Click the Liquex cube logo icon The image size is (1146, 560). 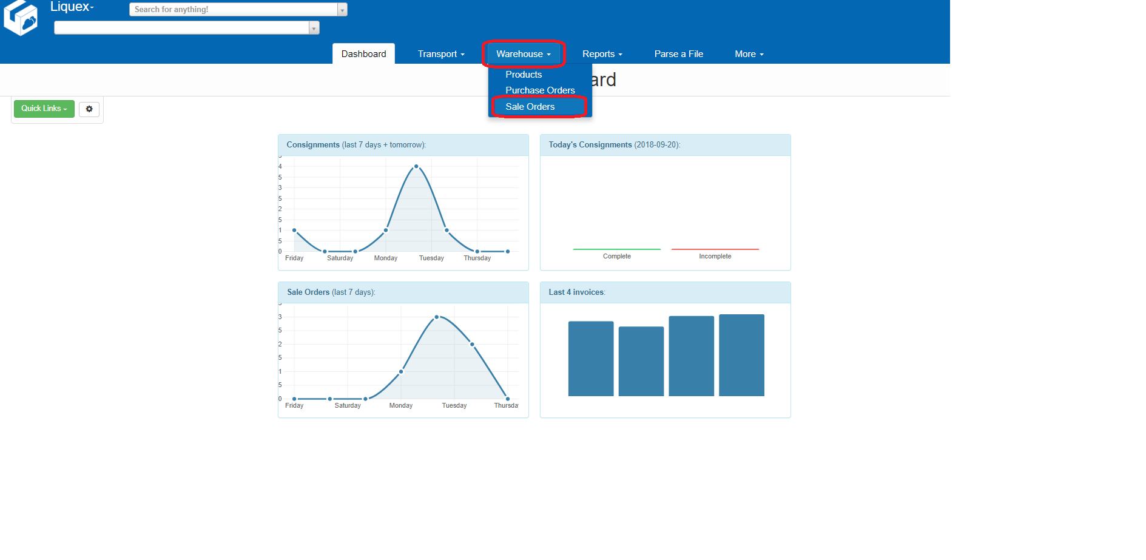(x=21, y=18)
